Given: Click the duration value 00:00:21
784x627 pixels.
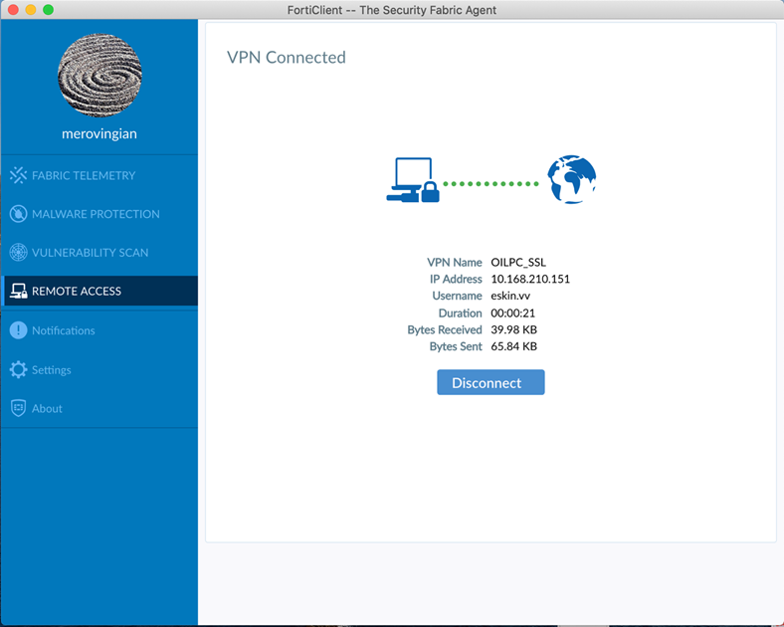Looking at the screenshot, I should point(513,313).
